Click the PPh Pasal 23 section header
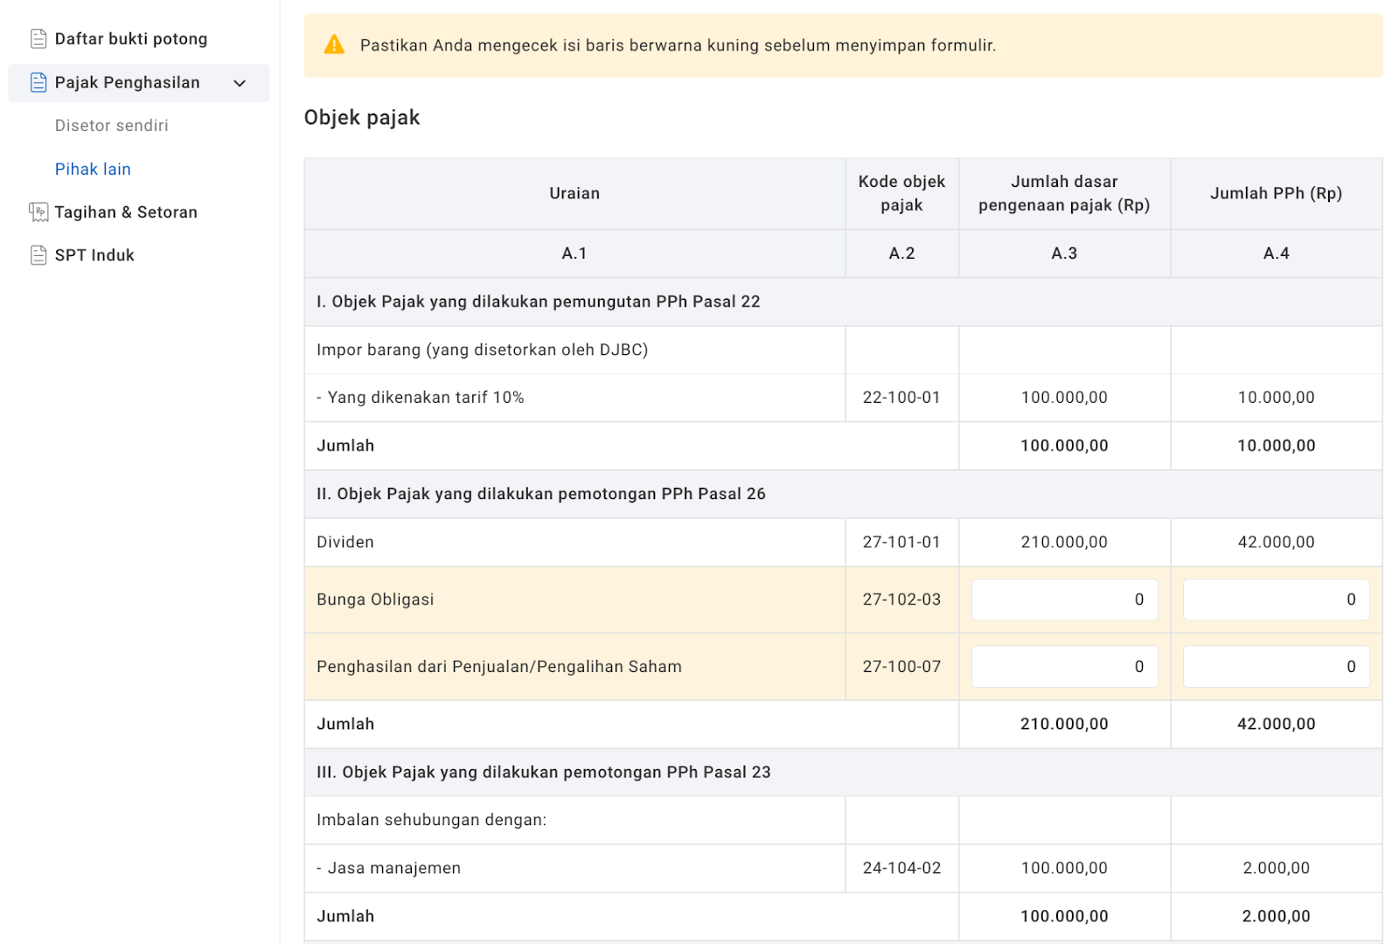The image size is (1399, 944). 543,772
